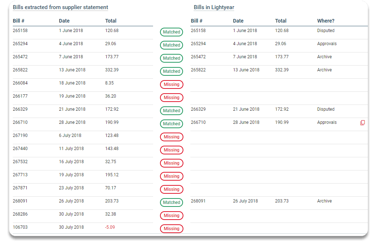The width and height of the screenshot is (377, 244).
Task: Click the Matched badge for bill 266710
Action: click(x=171, y=124)
